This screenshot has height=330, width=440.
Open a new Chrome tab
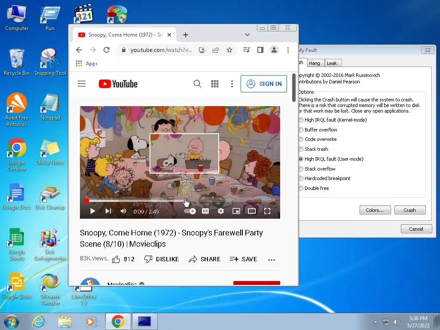point(186,35)
